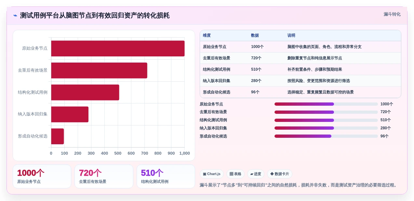
Task: Select the 表格 chip
Action: (x=235, y=174)
